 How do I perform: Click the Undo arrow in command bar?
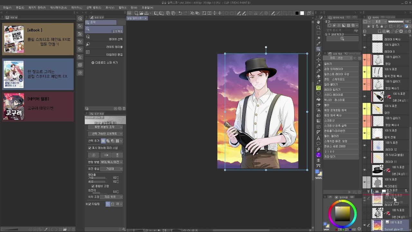180,13
